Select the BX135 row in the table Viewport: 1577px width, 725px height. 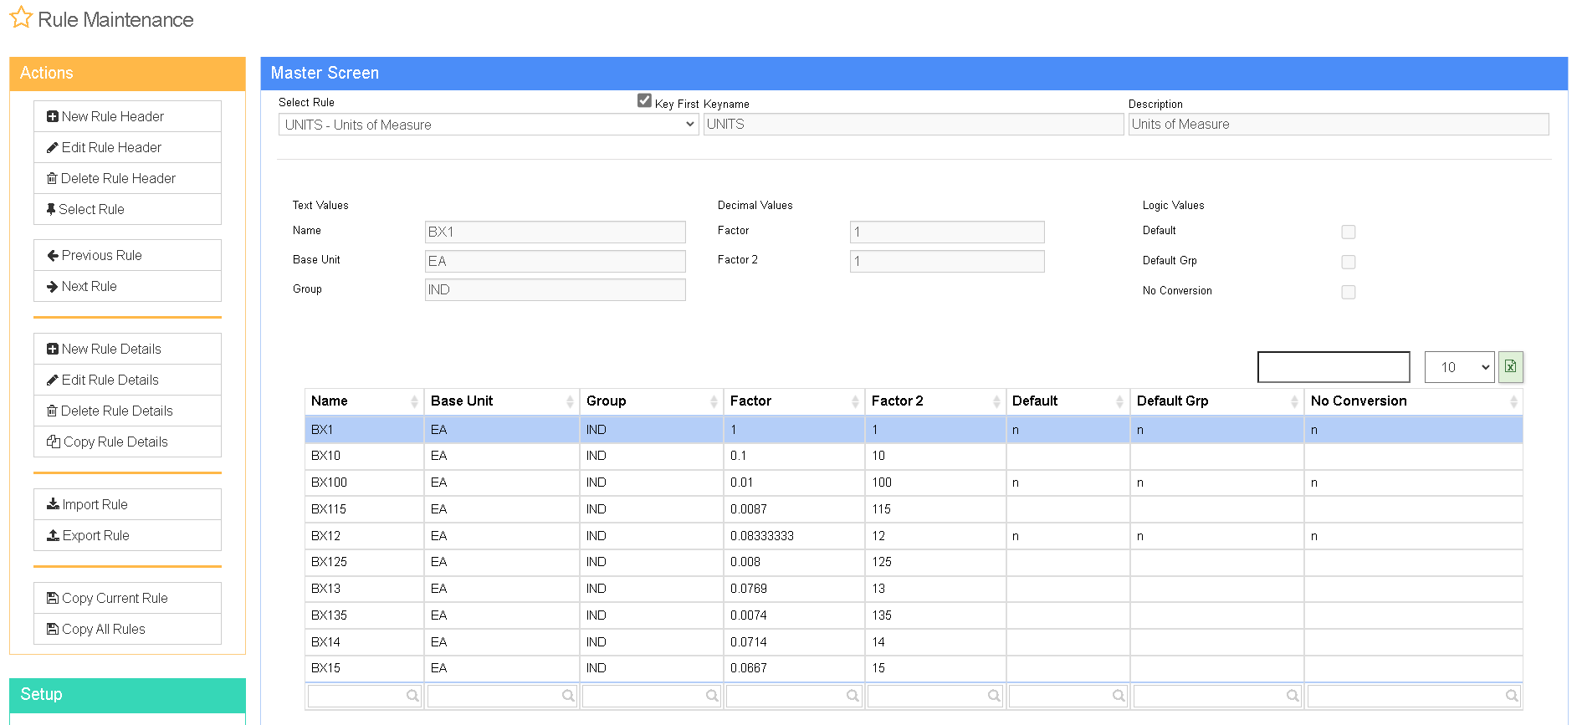[x=914, y=615]
